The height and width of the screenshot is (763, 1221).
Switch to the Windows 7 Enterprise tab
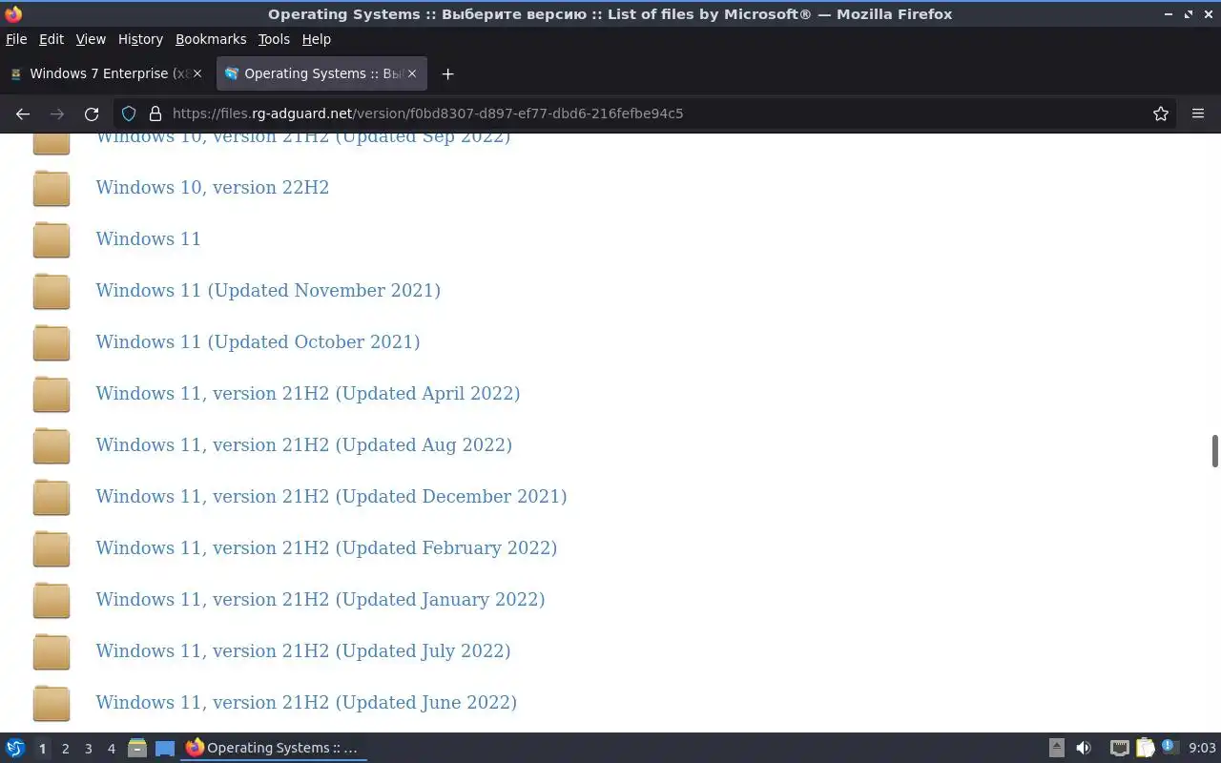click(106, 73)
